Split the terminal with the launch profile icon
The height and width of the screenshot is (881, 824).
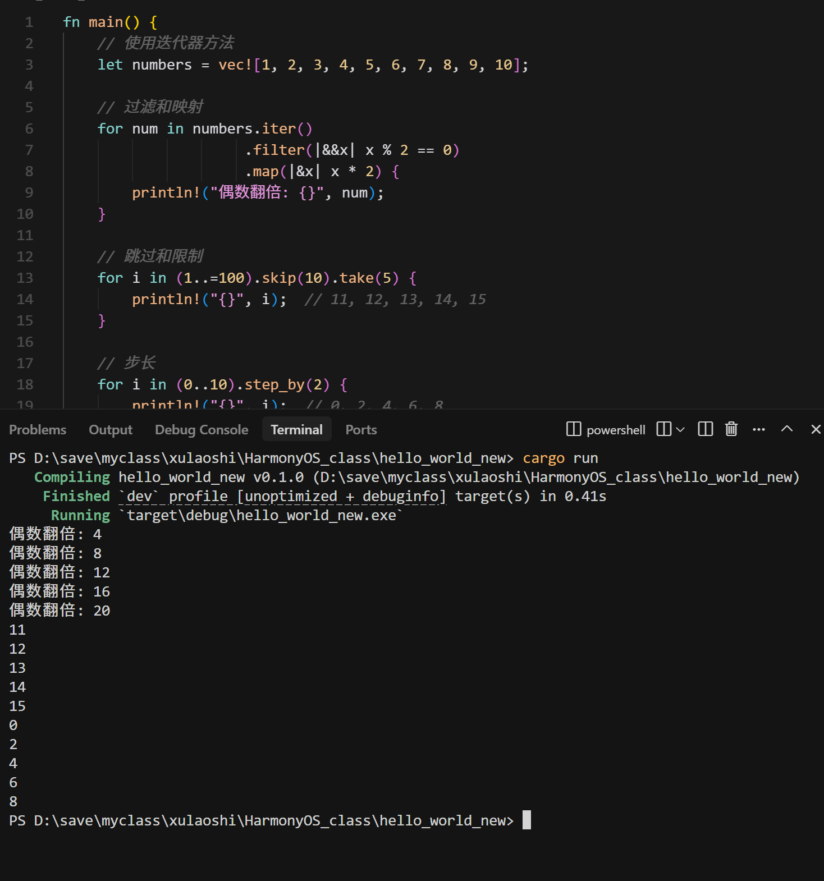pyautogui.click(x=664, y=429)
